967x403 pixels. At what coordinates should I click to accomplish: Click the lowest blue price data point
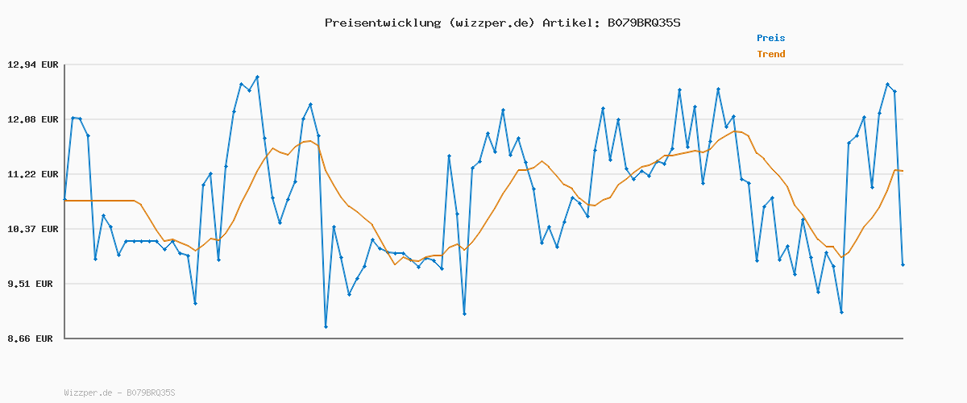point(326,326)
